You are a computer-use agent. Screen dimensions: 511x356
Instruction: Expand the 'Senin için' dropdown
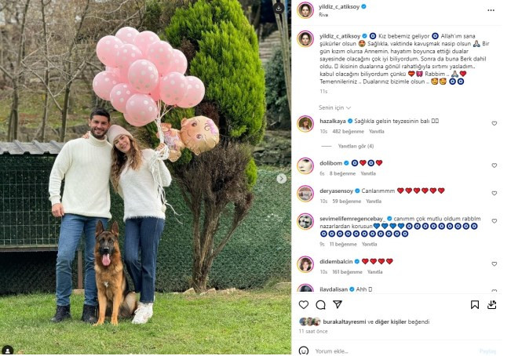[334, 107]
